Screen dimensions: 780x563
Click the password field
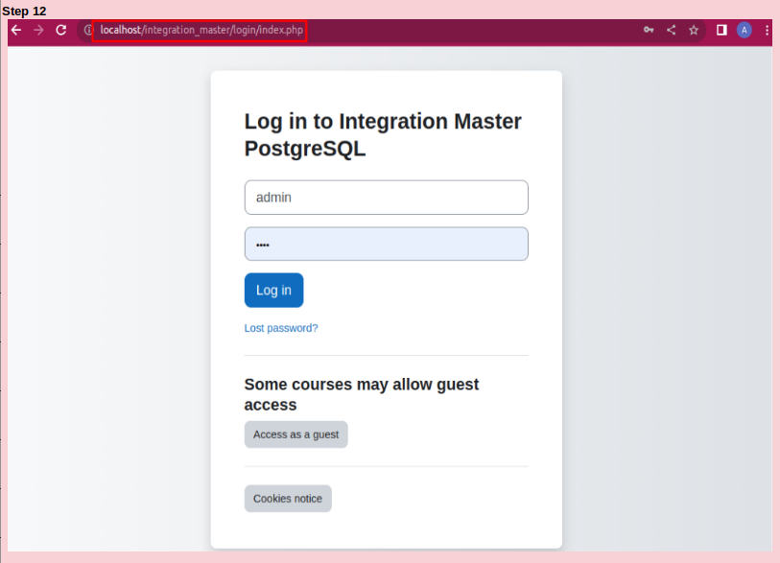(386, 244)
